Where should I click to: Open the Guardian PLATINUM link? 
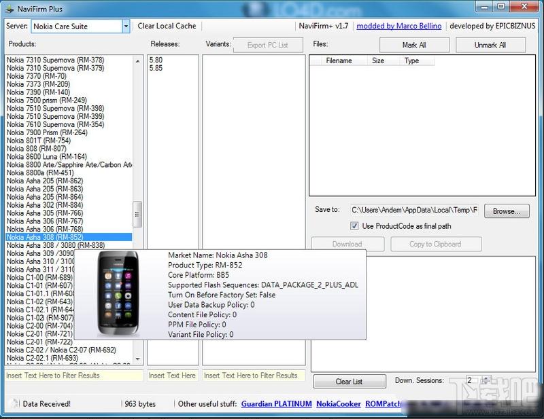(277, 404)
